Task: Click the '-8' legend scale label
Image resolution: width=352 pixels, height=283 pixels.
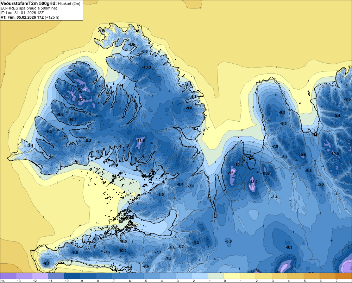Action: tap(98, 281)
